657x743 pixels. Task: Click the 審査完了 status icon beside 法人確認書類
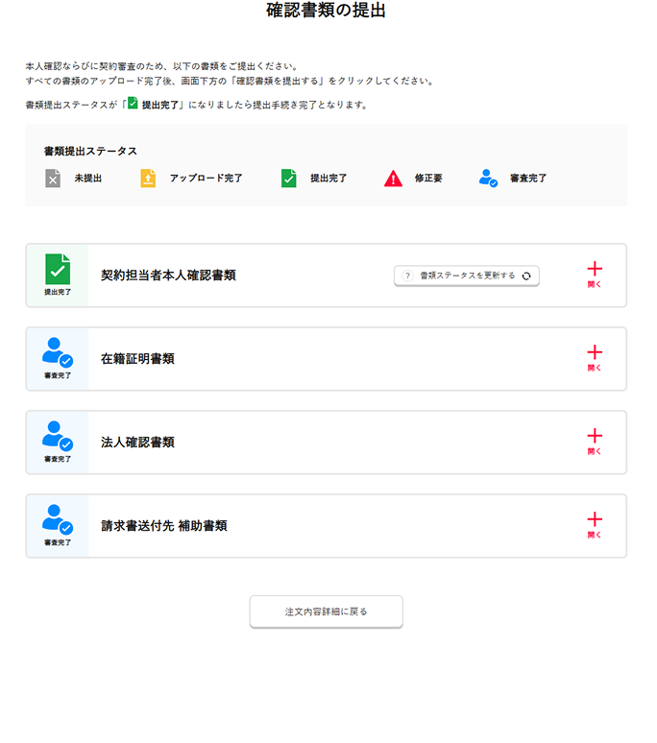pos(58,437)
